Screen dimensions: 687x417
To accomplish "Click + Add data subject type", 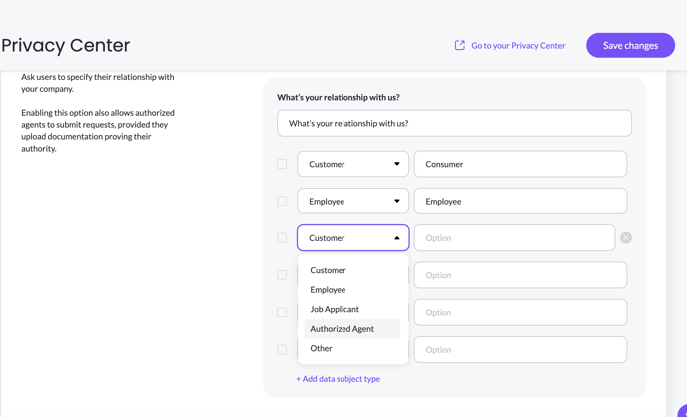I will 338,379.
